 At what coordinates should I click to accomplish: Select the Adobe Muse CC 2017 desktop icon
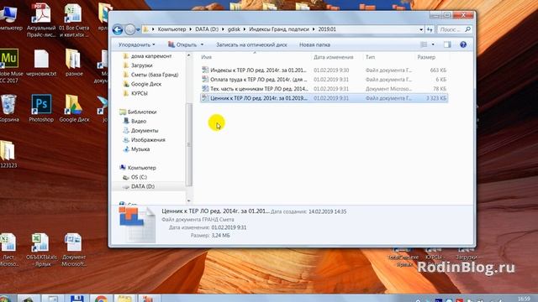[9, 65]
